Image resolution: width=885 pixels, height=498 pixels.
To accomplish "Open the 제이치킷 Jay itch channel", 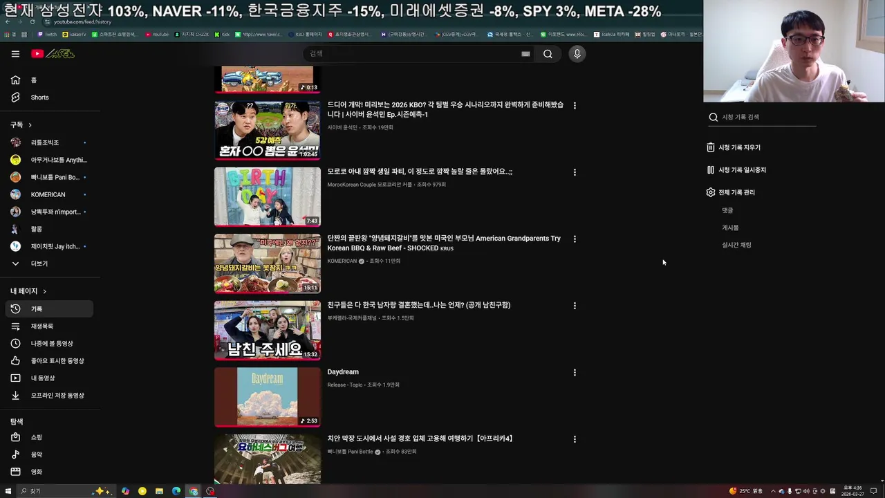I will pos(48,246).
